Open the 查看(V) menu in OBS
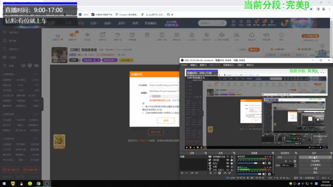This screenshot has height=187, width=333. [x=203, y=65]
